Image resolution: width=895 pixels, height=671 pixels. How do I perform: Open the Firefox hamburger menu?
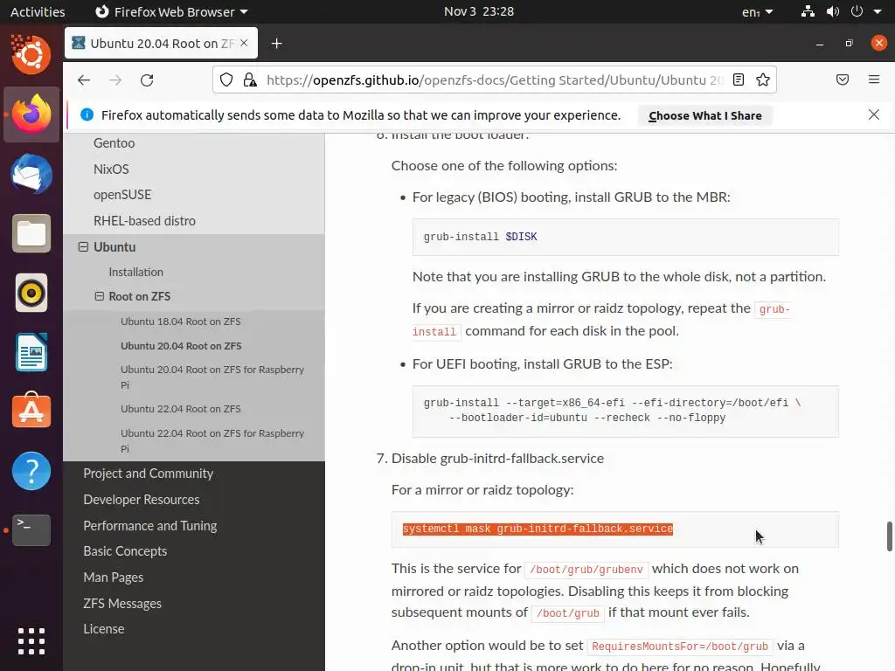(874, 80)
